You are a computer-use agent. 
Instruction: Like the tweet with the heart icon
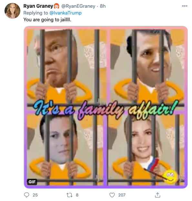point(112,195)
